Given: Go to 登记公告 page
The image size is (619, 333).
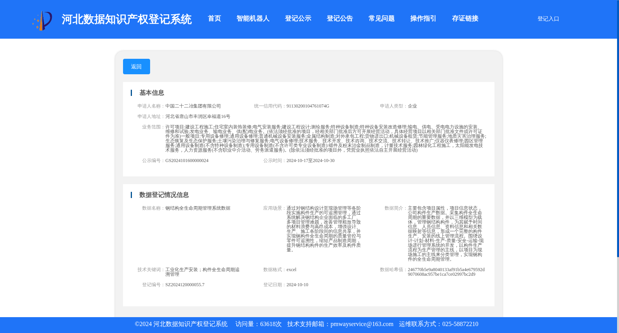Looking at the screenshot, I should [x=340, y=19].
